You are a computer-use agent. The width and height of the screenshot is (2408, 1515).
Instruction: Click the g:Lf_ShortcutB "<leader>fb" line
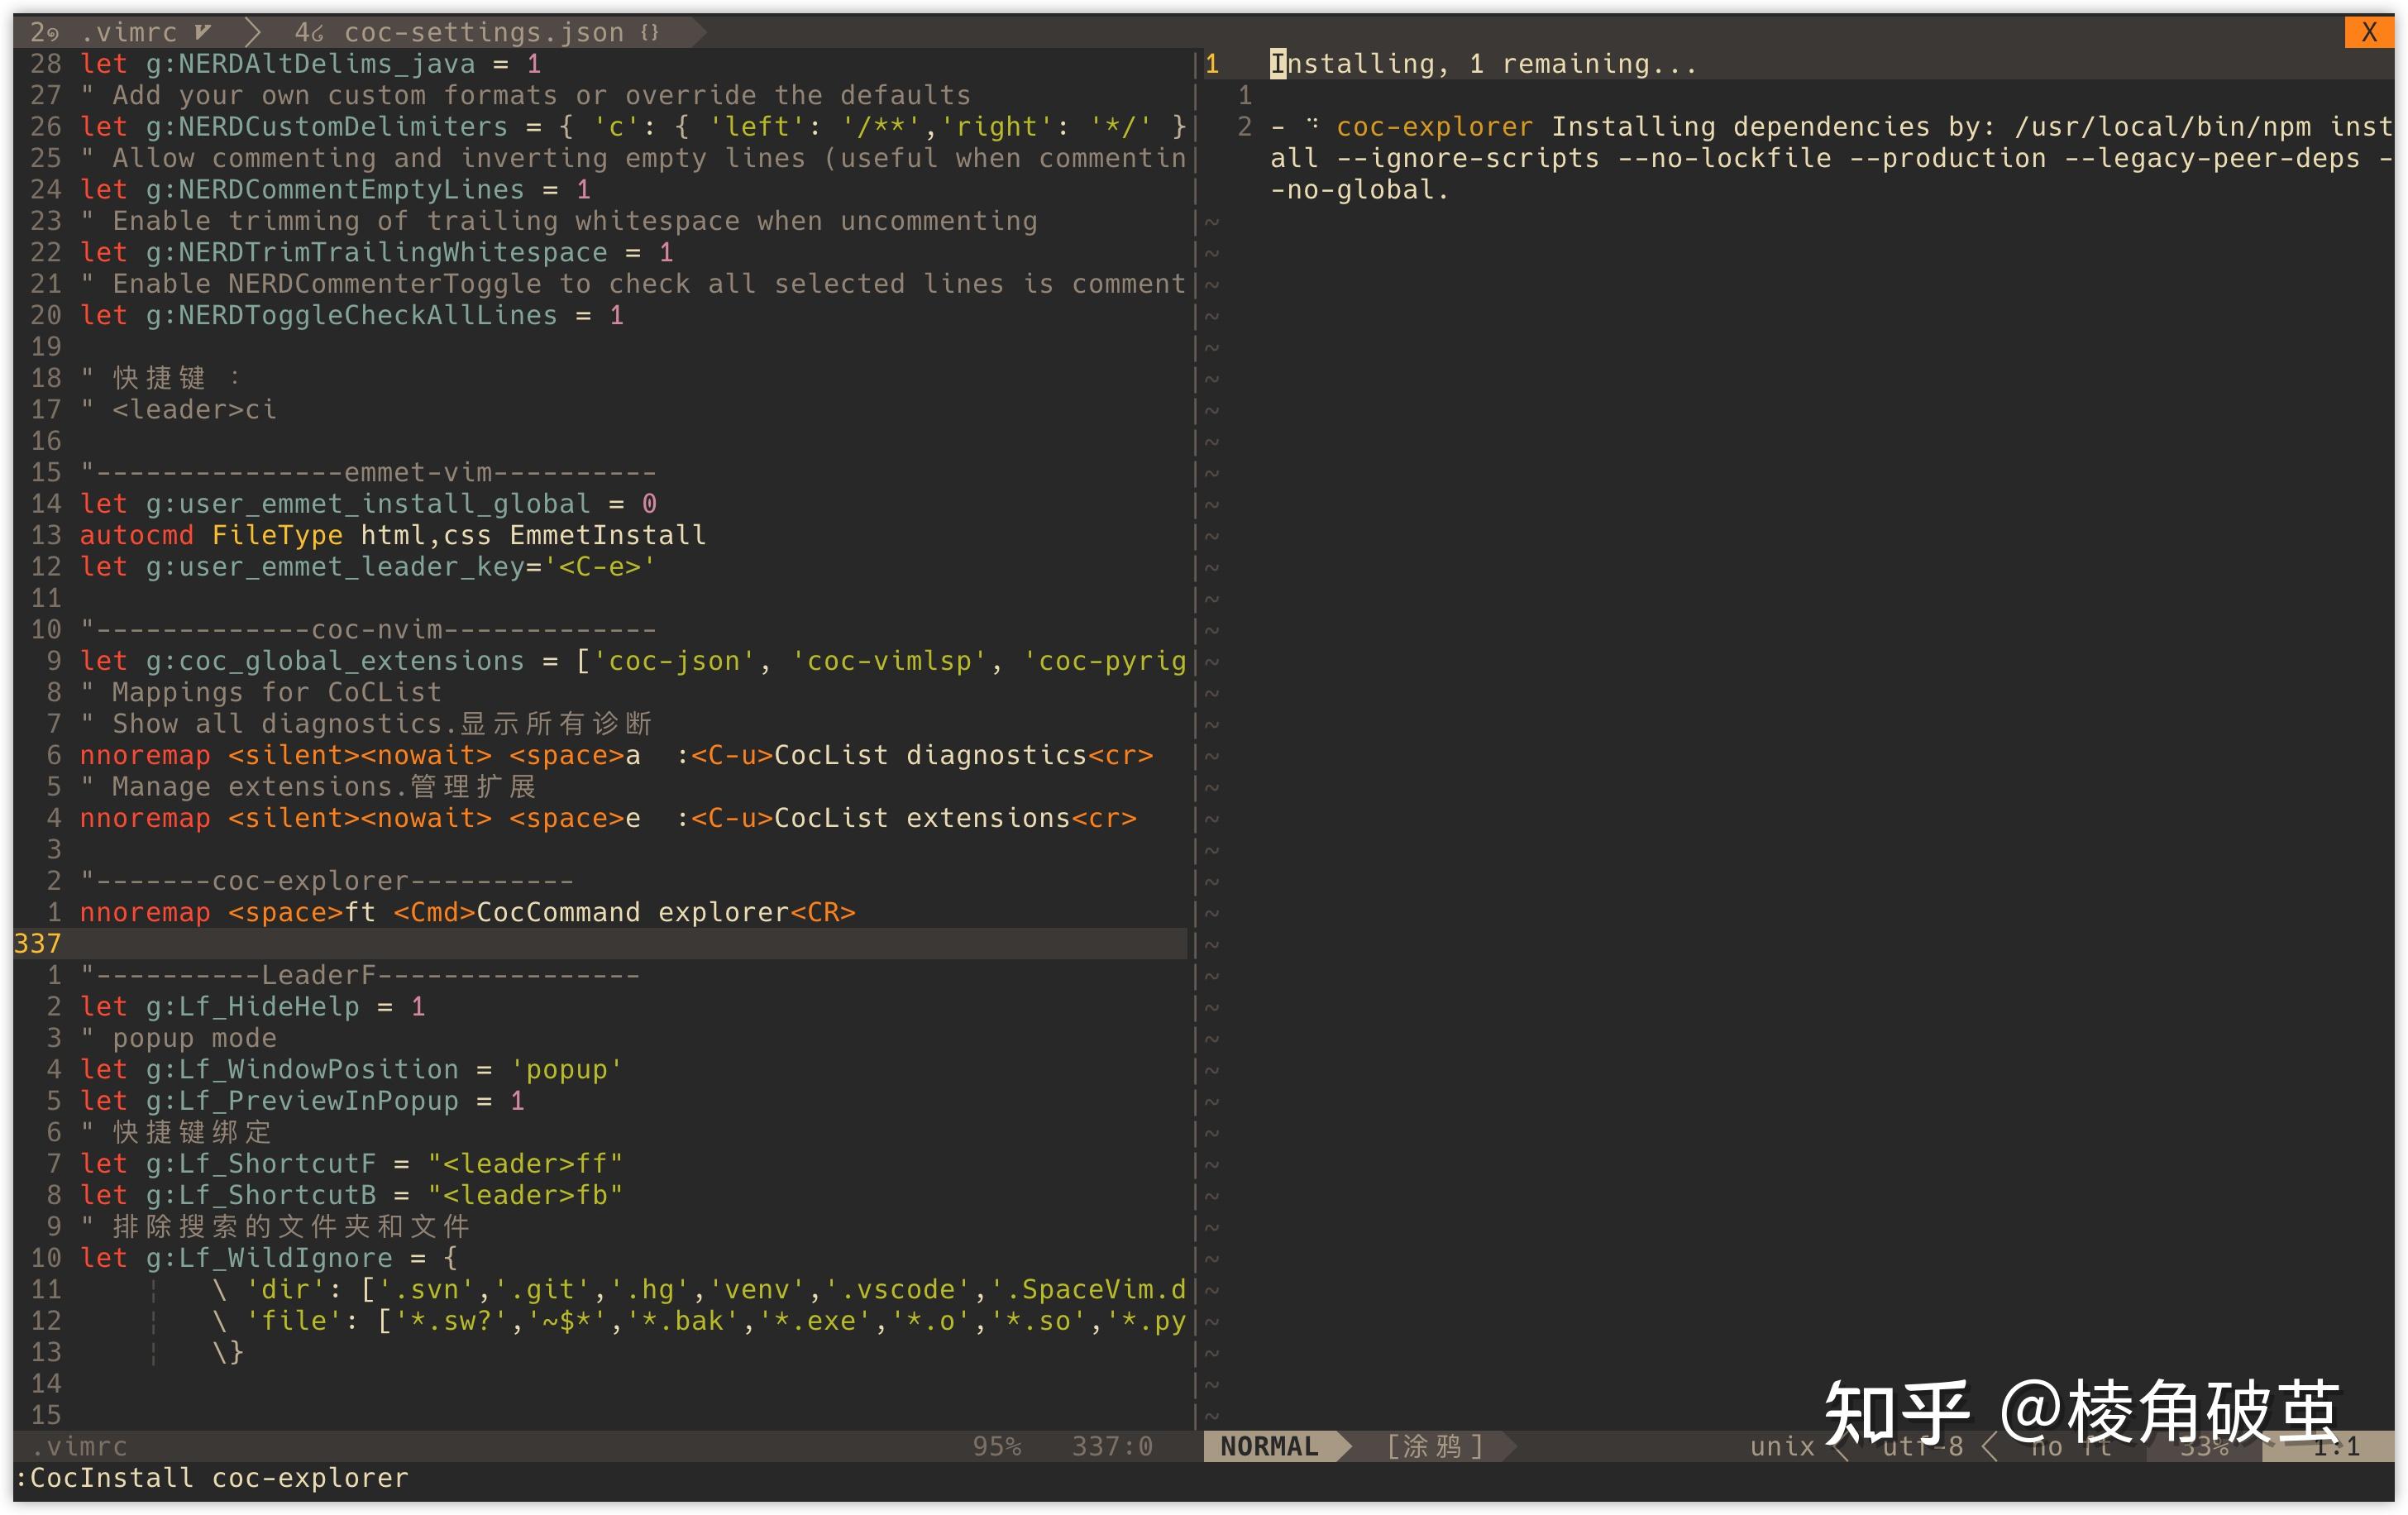point(352,1196)
